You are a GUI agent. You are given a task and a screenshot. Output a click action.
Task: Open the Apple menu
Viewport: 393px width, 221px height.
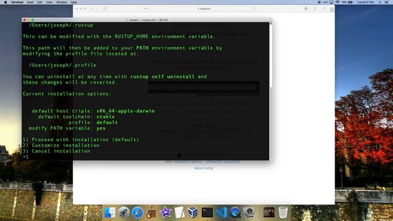pos(6,2)
